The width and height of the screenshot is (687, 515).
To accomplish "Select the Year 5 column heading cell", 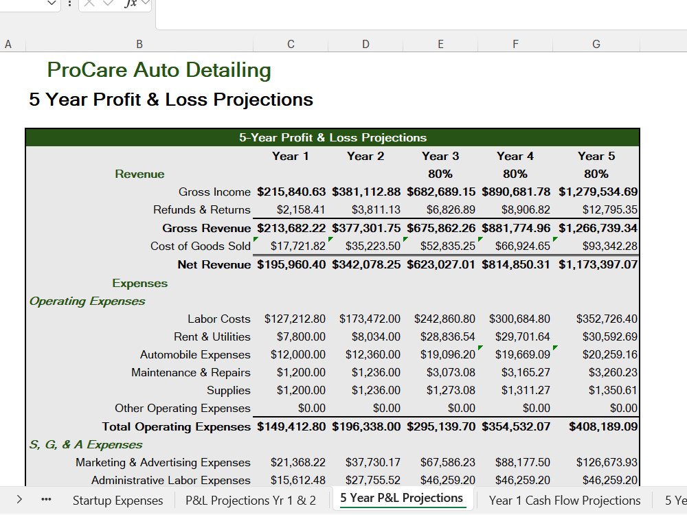I will (x=596, y=156).
